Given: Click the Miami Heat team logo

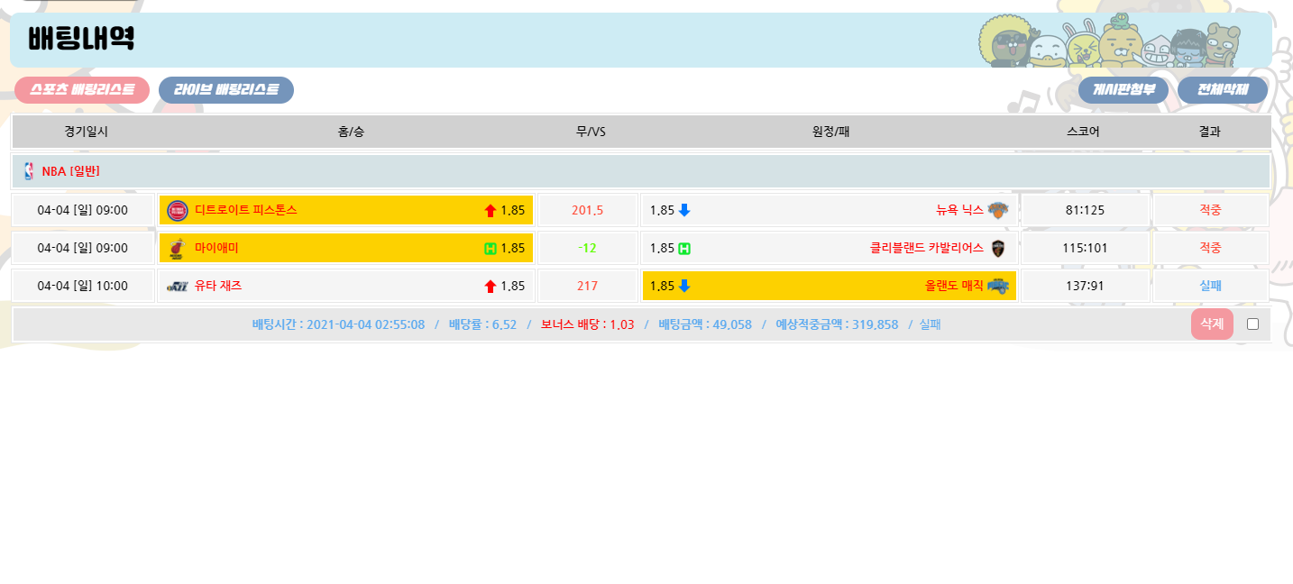Looking at the screenshot, I should click(178, 249).
